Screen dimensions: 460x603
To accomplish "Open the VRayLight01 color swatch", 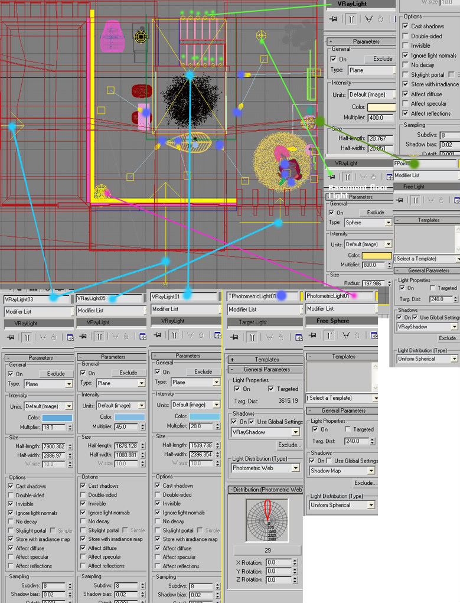I will [205, 416].
